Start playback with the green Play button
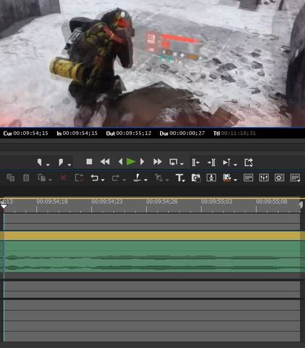The height and width of the screenshot is (348, 305). pyautogui.click(x=130, y=162)
